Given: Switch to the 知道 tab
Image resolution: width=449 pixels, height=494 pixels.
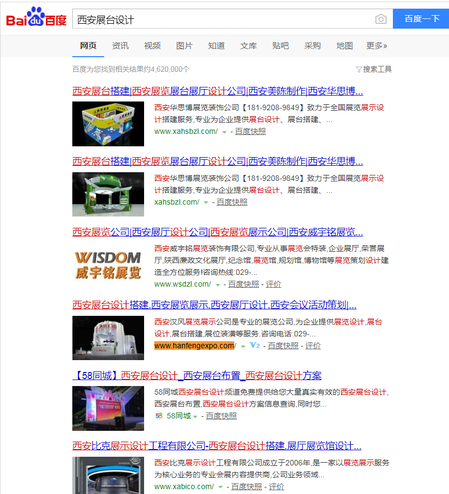Looking at the screenshot, I should click(x=216, y=46).
